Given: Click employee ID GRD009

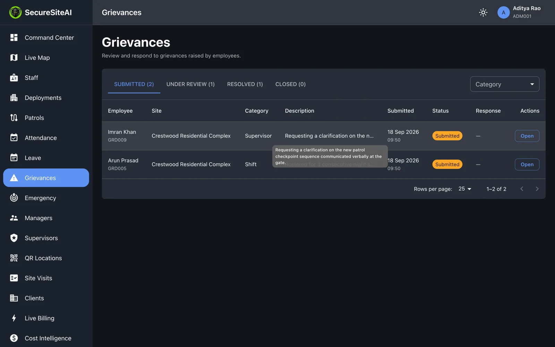Looking at the screenshot, I should [x=117, y=140].
